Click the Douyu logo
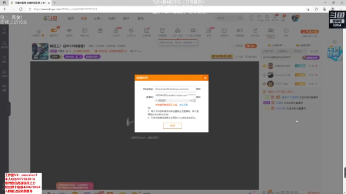The image size is (346, 194). (x=50, y=18)
